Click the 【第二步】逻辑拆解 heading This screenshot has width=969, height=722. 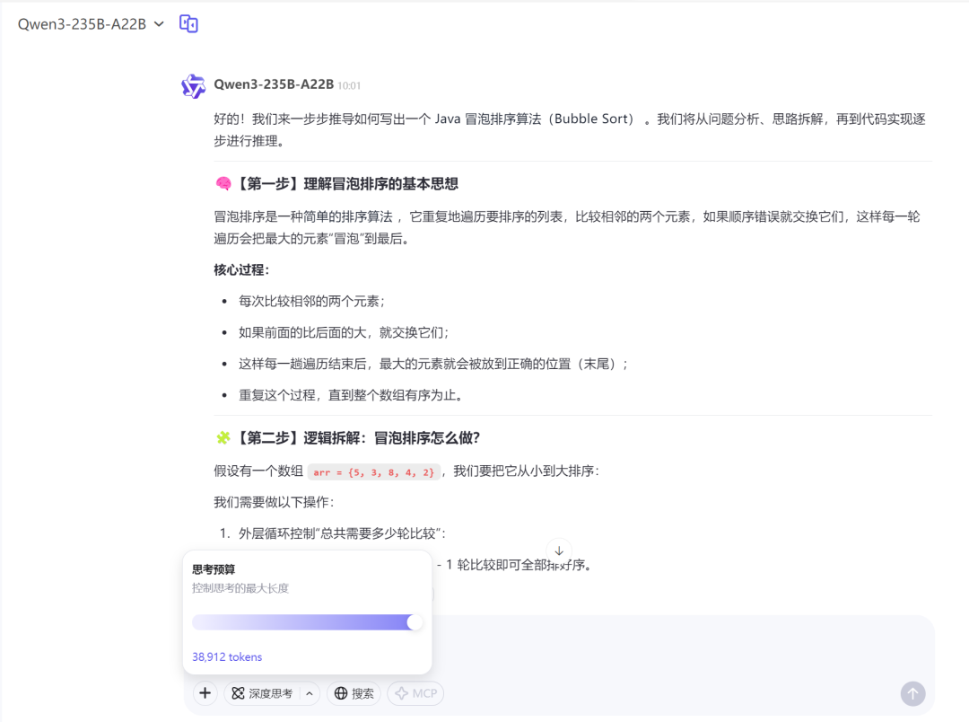point(357,438)
